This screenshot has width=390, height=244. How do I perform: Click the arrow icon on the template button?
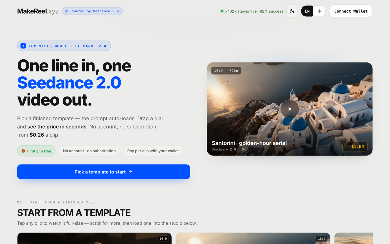coord(130,172)
